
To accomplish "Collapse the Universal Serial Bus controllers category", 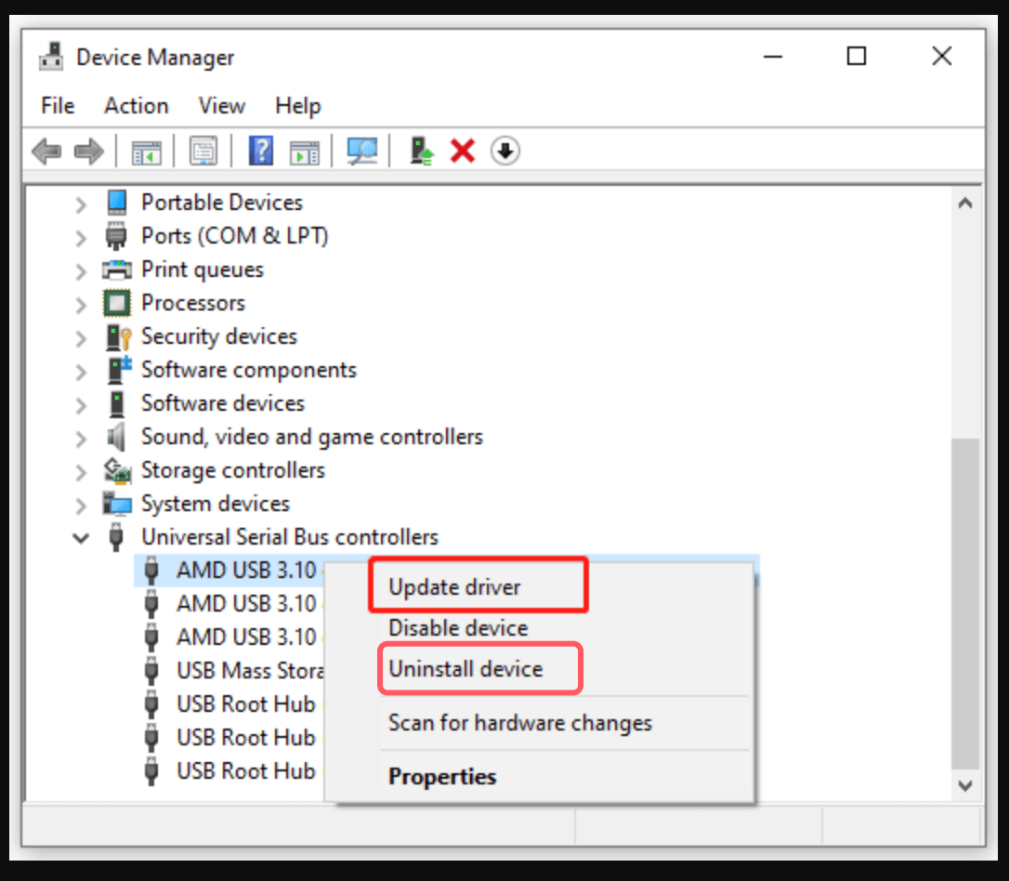I will tap(80, 537).
